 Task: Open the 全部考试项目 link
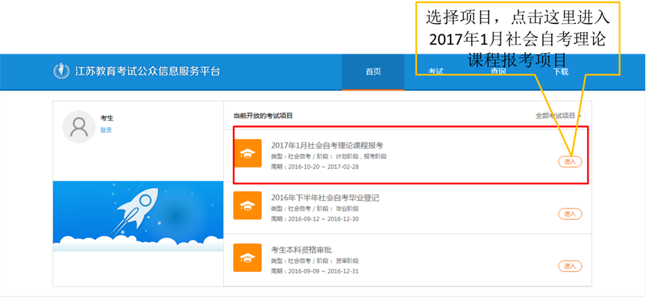(558, 116)
